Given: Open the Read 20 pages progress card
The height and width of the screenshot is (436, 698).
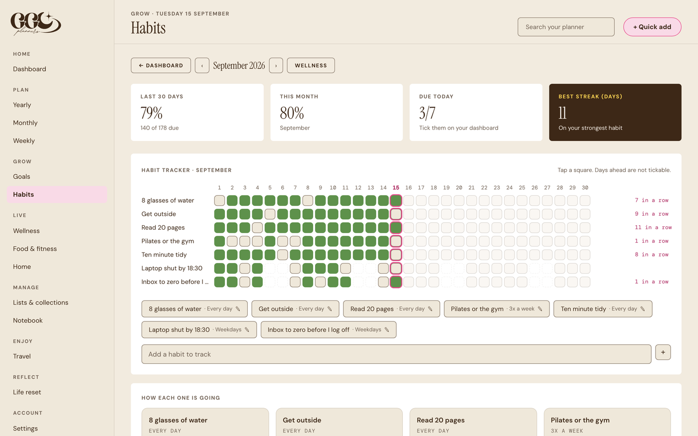Looking at the screenshot, I should pos(473,423).
